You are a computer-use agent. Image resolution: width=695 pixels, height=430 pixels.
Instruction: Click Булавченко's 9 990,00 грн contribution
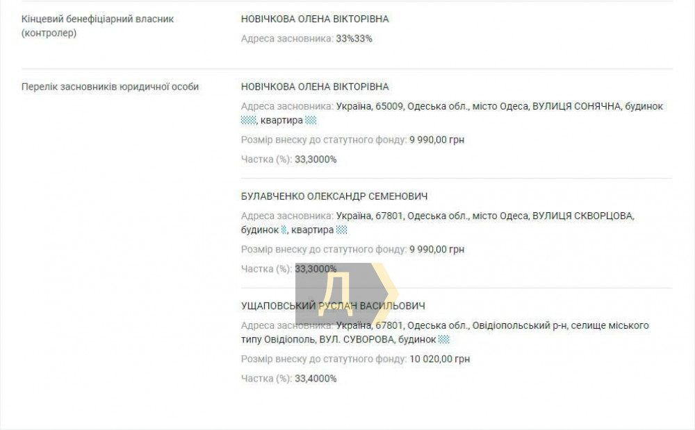tap(436, 250)
